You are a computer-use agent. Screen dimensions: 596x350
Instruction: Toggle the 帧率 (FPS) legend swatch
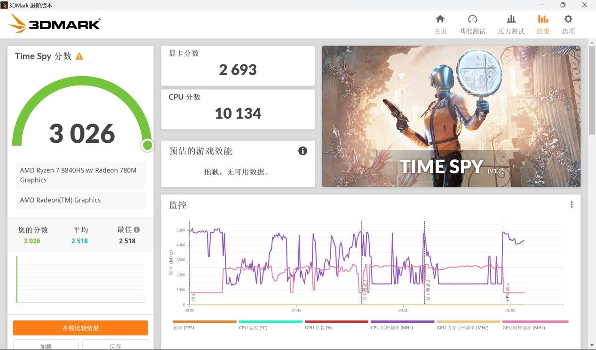click(205, 322)
